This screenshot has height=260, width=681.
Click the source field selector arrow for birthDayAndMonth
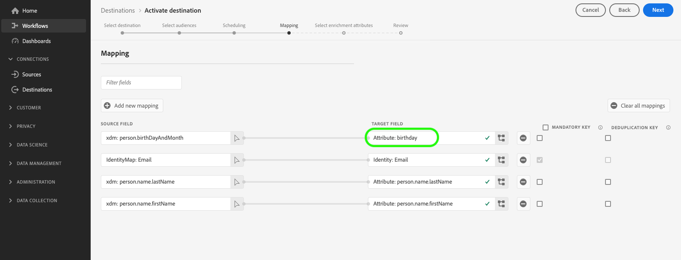pyautogui.click(x=237, y=138)
